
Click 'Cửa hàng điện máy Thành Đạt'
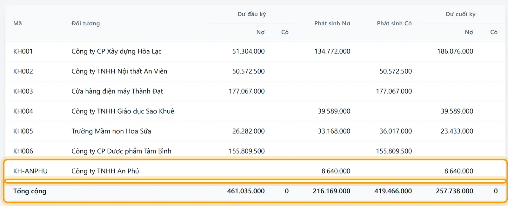tap(117, 91)
